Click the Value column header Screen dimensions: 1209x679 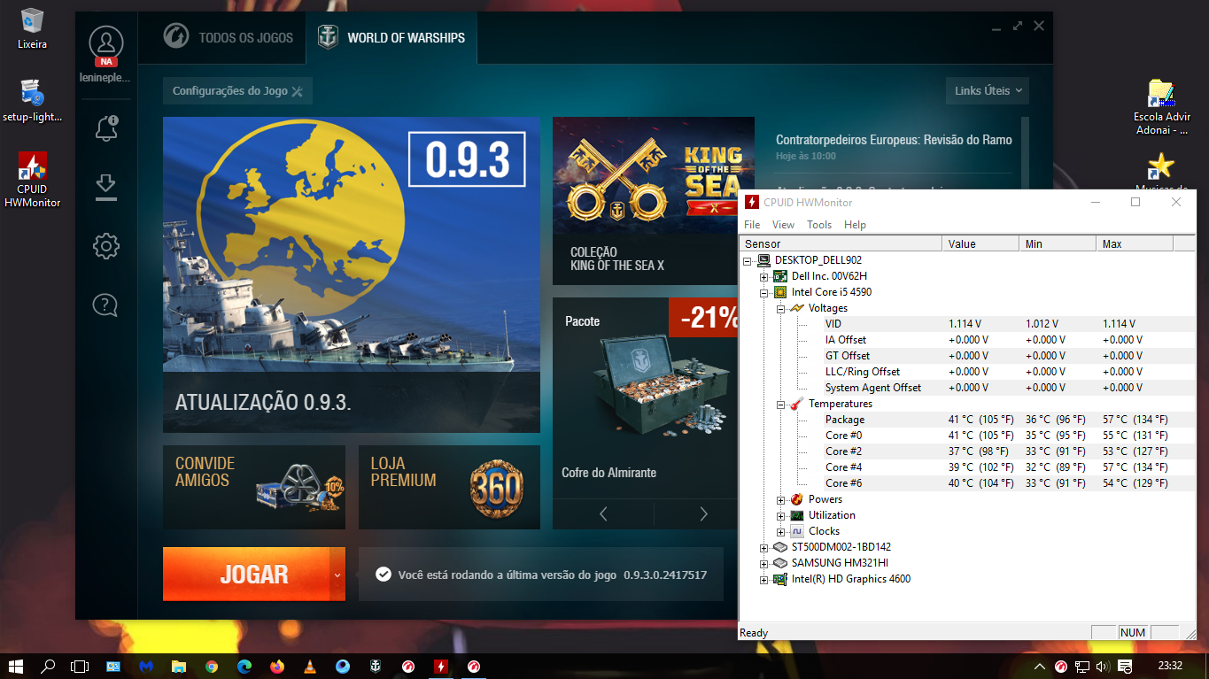click(x=980, y=243)
